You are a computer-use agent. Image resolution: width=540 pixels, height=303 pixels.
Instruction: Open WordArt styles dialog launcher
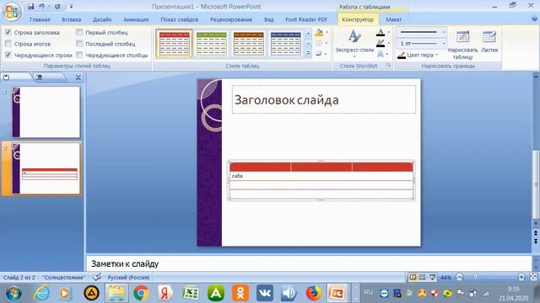pyautogui.click(x=388, y=66)
